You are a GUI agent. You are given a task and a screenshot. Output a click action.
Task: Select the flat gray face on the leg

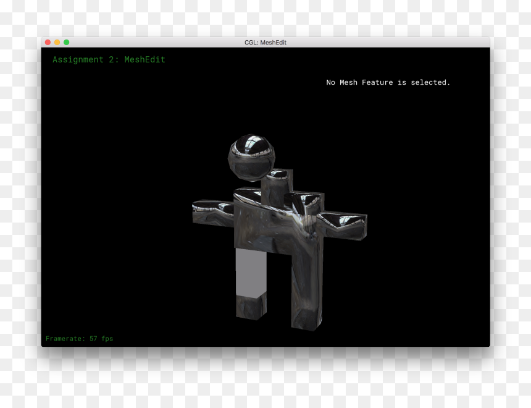pos(251,273)
